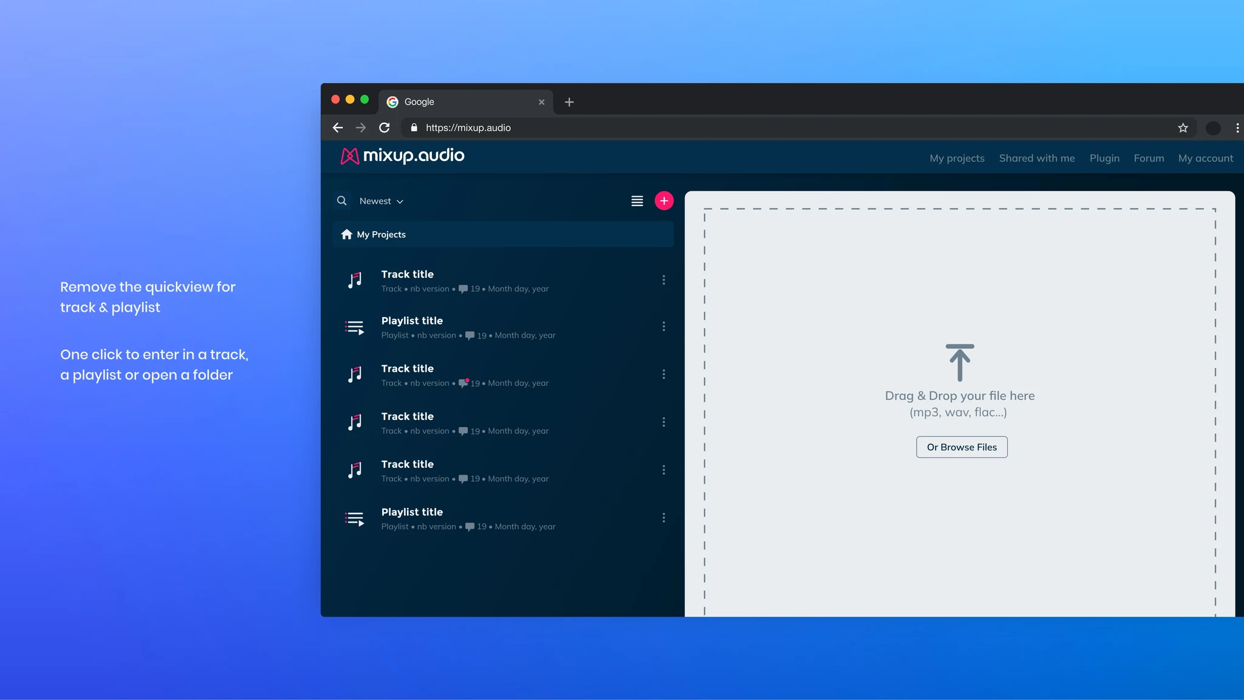Open My account
Screen dimensions: 1244x700
point(1206,158)
